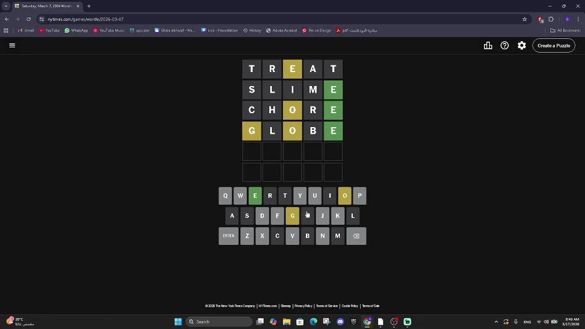Close the Wordle browser tab
Viewport: 585px width, 329px height.
pos(78,6)
